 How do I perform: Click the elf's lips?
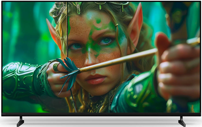(96, 79)
